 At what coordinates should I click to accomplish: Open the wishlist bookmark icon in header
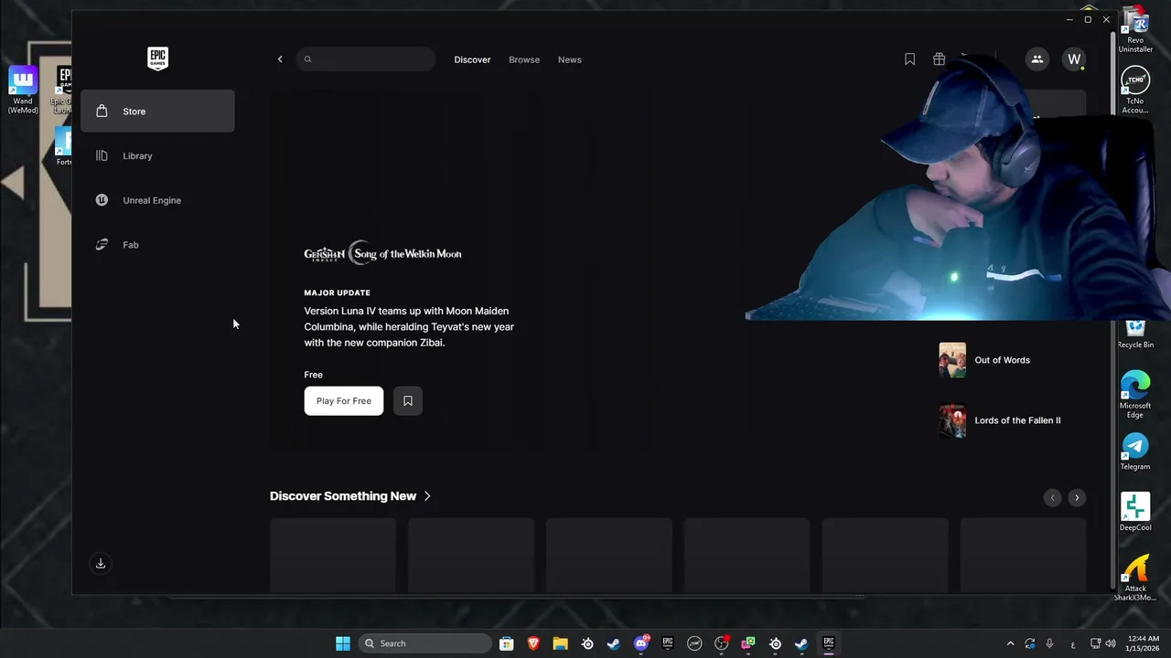click(909, 59)
